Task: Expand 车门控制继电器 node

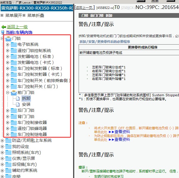Action: tap(7, 134)
